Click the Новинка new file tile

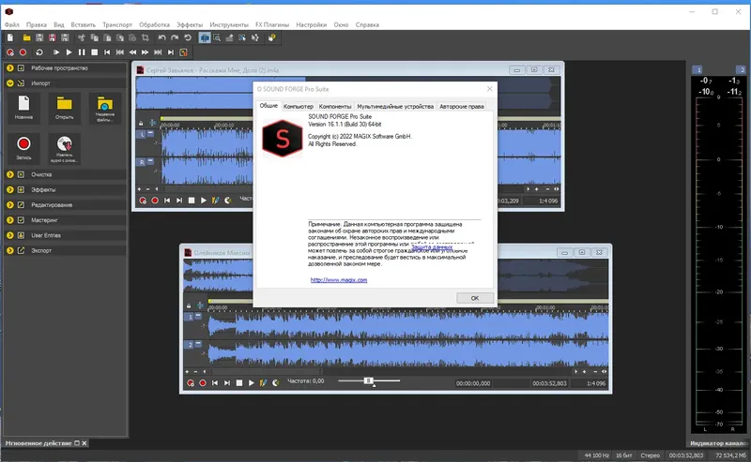pyautogui.click(x=23, y=108)
